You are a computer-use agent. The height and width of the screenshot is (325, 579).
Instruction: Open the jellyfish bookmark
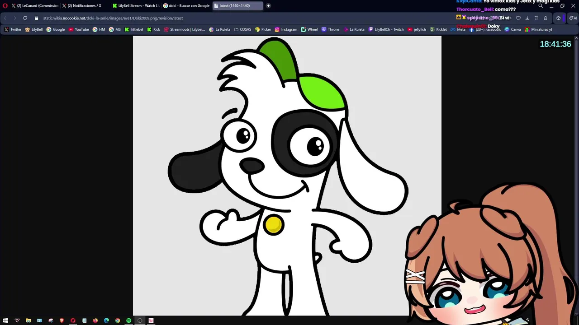pos(417,29)
